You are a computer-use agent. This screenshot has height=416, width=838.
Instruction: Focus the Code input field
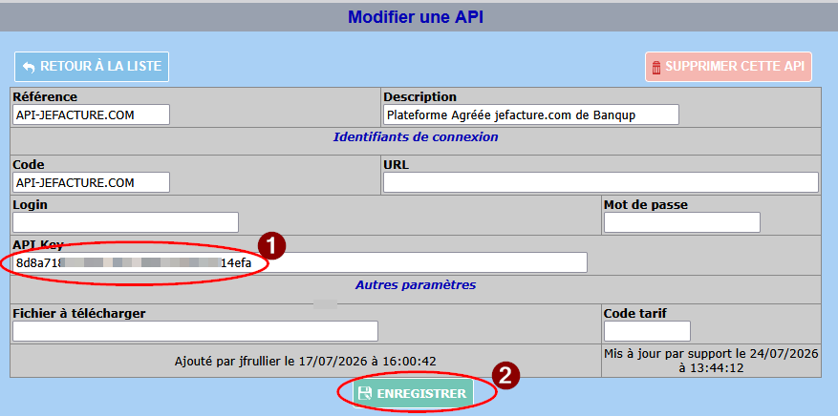pyautogui.click(x=92, y=182)
